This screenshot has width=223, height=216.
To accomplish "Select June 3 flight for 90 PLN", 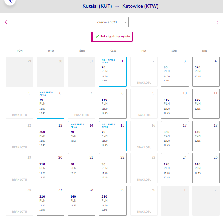I will point(175,72).
